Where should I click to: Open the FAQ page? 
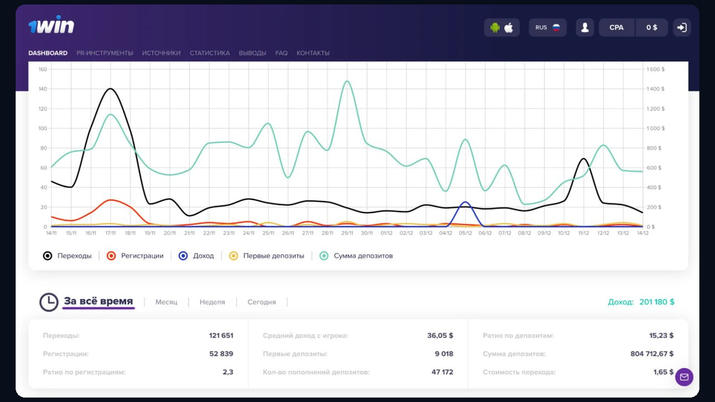(282, 53)
